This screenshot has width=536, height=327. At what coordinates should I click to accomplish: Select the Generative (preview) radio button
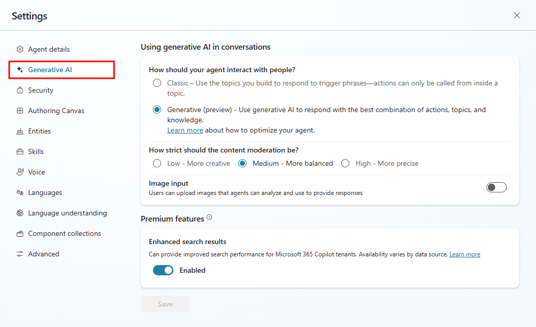(157, 110)
